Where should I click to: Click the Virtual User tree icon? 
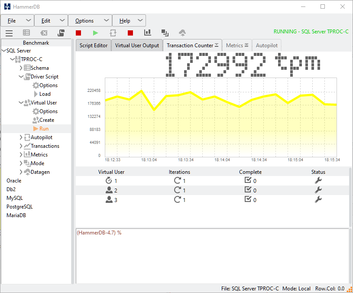click(27, 103)
